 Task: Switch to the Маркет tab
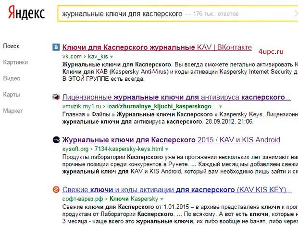(x=13, y=111)
